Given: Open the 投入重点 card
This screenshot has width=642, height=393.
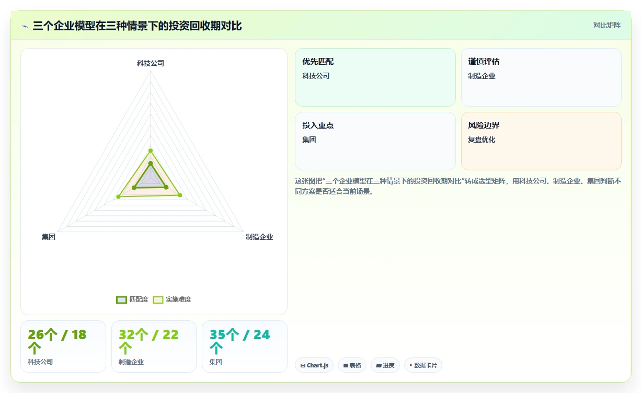Looking at the screenshot, I should (375, 141).
